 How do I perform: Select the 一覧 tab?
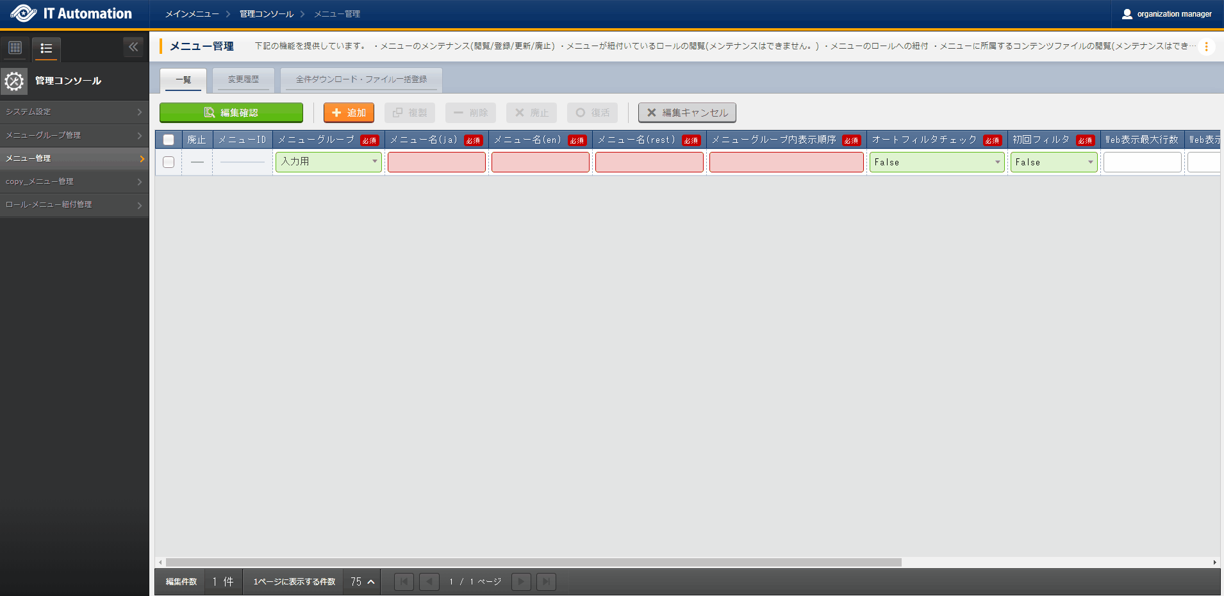pos(183,80)
